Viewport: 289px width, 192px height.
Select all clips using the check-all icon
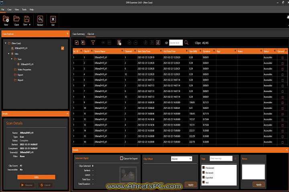(77, 43)
